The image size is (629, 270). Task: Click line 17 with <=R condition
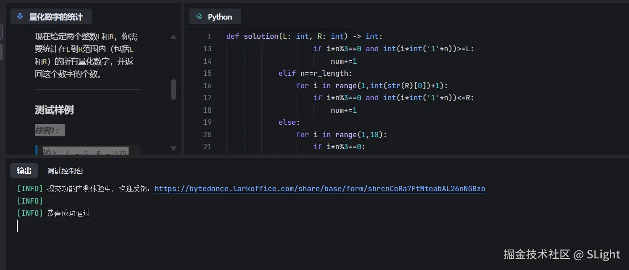393,98
